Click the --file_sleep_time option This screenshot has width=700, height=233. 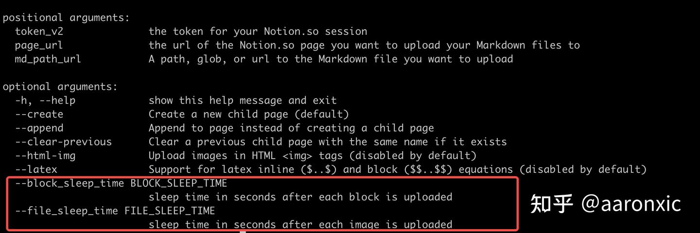pyautogui.click(x=67, y=211)
